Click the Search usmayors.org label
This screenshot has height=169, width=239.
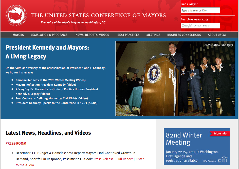click(194, 19)
